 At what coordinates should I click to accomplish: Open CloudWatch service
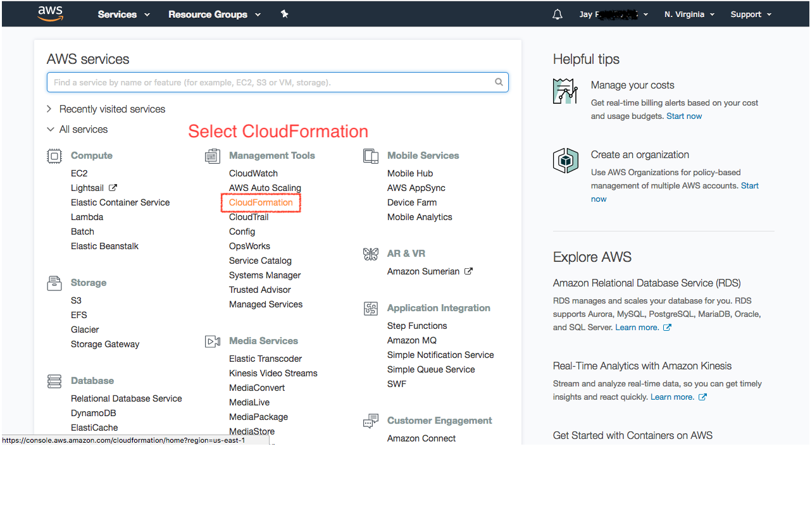tap(253, 173)
